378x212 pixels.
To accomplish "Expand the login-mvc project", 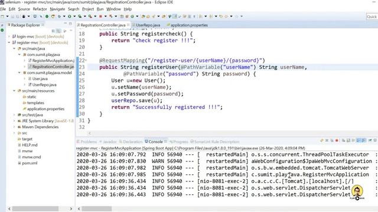I will click(x=9, y=37).
